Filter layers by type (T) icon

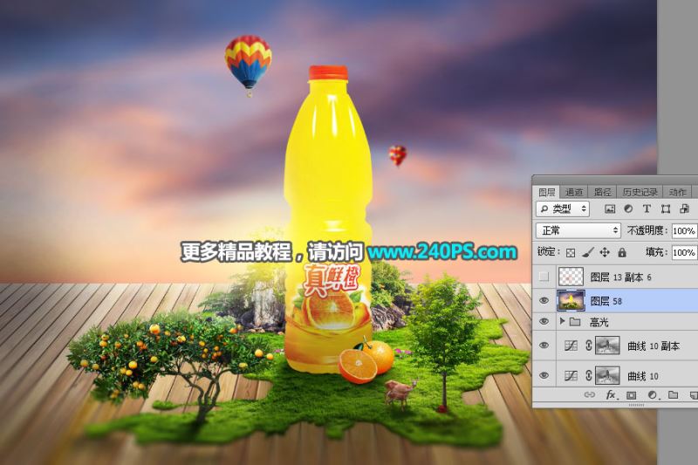(x=647, y=209)
